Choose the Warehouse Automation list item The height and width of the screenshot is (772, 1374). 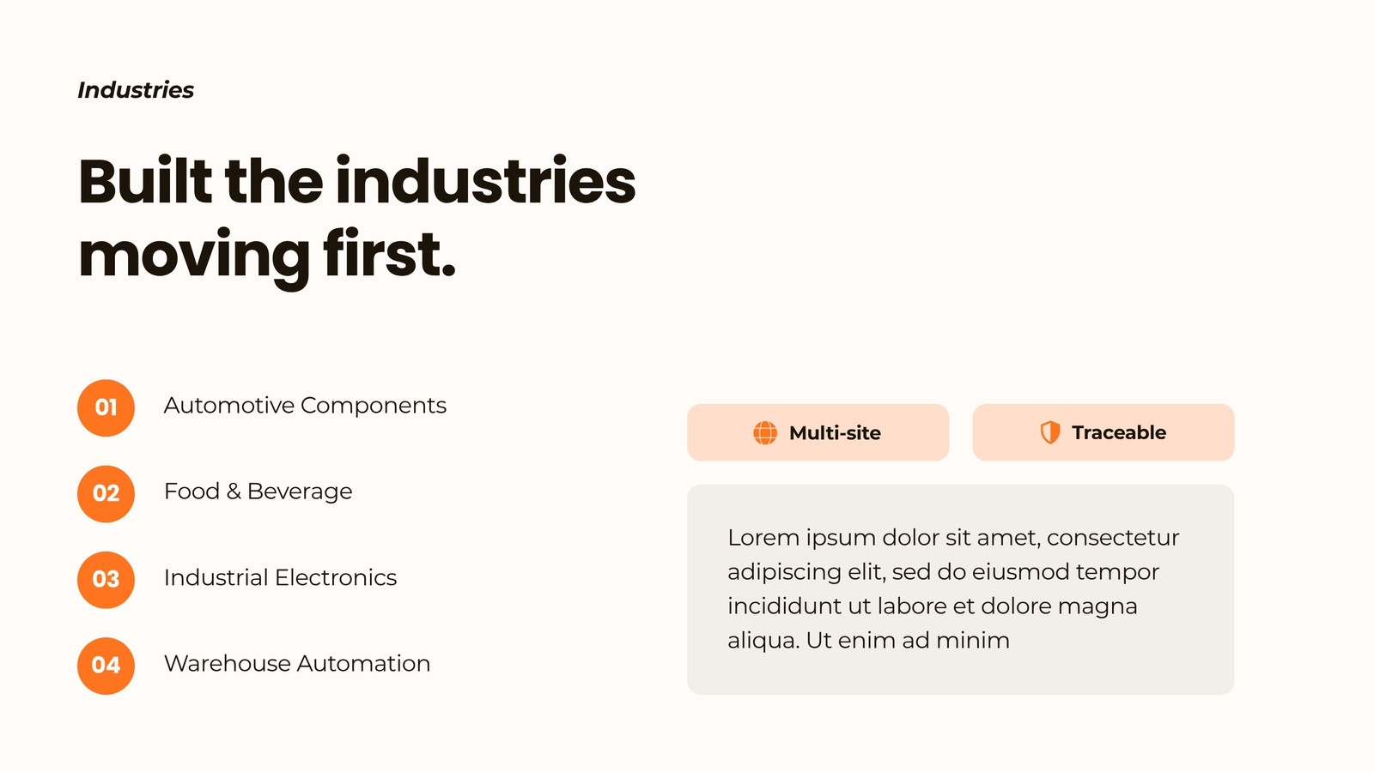click(297, 663)
